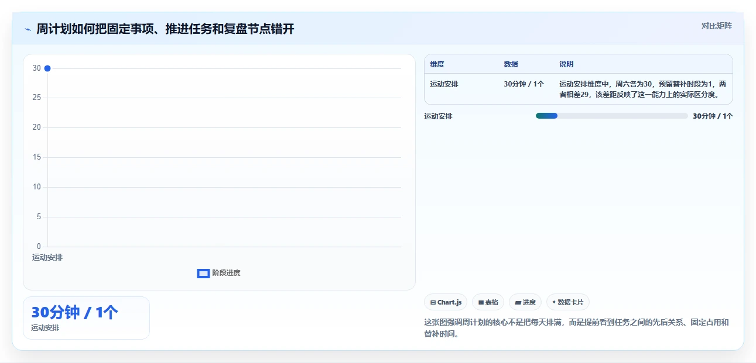Select the 数据卡片 tag chip
The image size is (756, 363).
click(x=567, y=302)
